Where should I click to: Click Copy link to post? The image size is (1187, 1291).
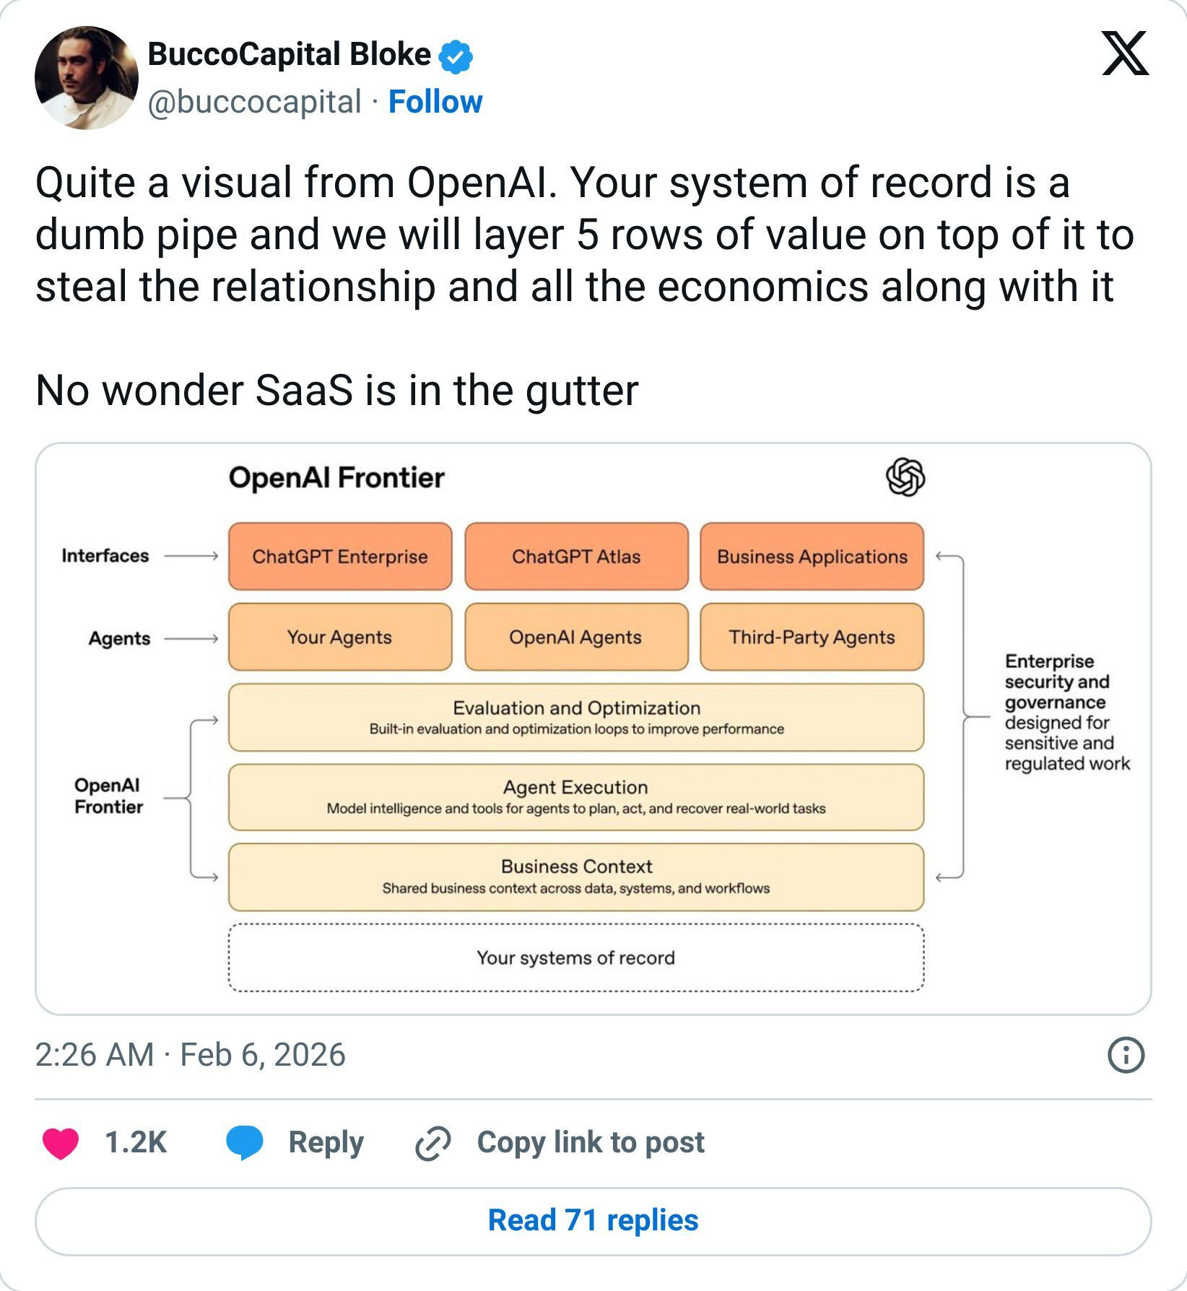tap(591, 1142)
